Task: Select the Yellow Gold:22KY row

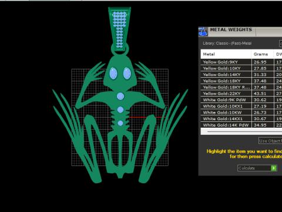Action: point(241,94)
